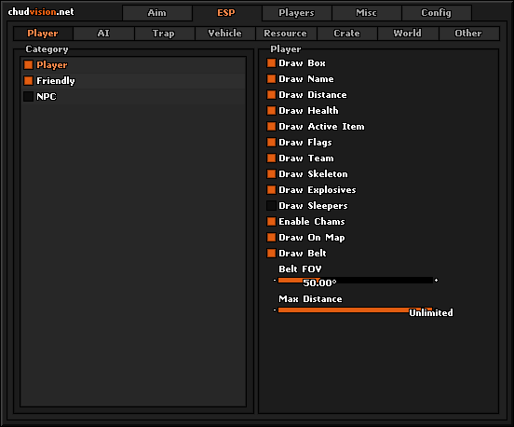Select the AI sub-tab
This screenshot has width=514, height=427.
(x=103, y=34)
